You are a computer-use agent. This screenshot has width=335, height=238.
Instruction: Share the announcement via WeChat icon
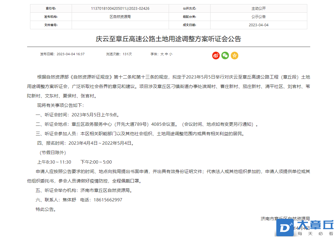point(225,56)
